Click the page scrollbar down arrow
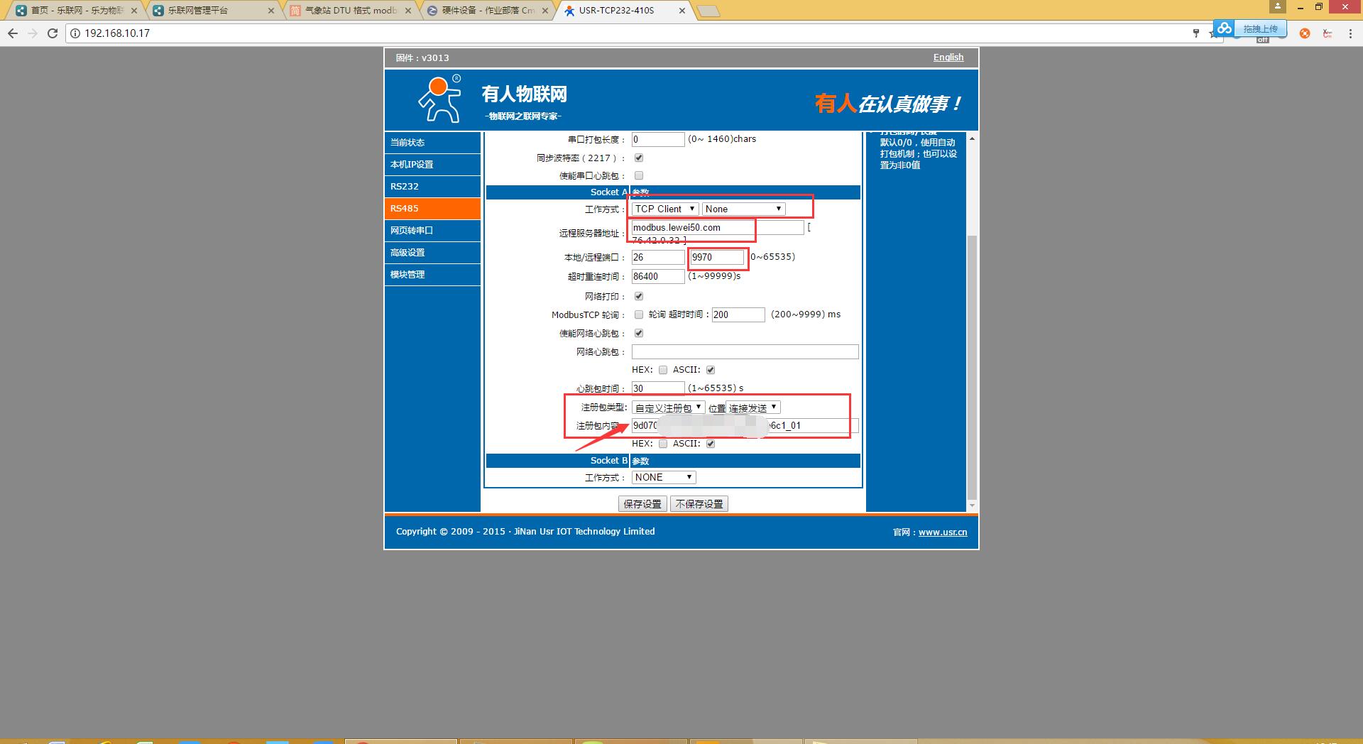This screenshot has height=744, width=1363. (972, 506)
